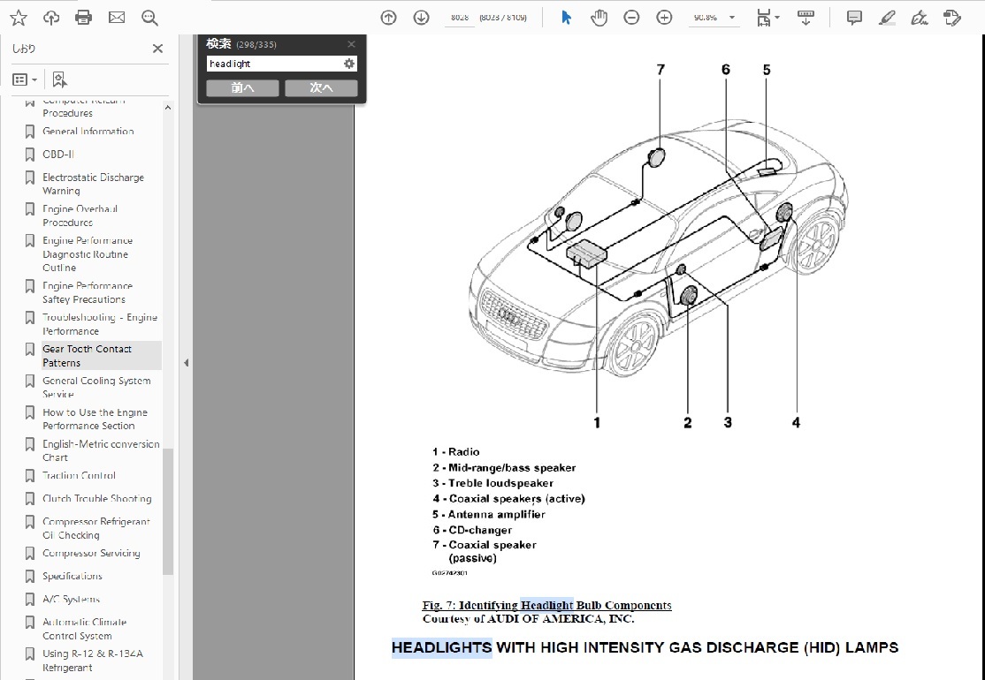Add a comment with the speech bubble icon

pos(854,18)
